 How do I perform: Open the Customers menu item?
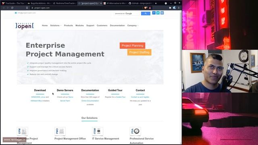[102, 25]
